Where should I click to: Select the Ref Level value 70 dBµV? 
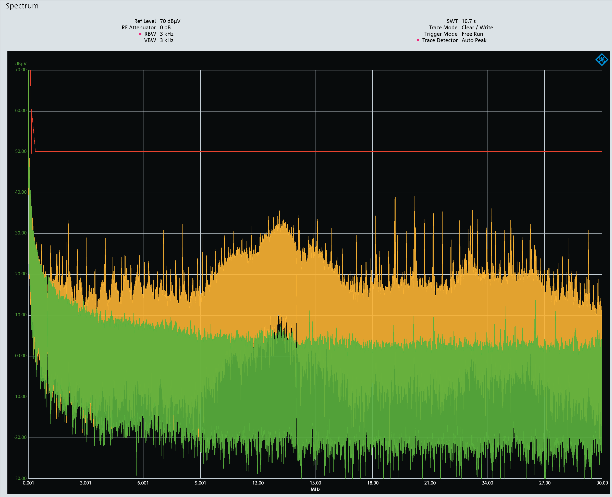170,21
